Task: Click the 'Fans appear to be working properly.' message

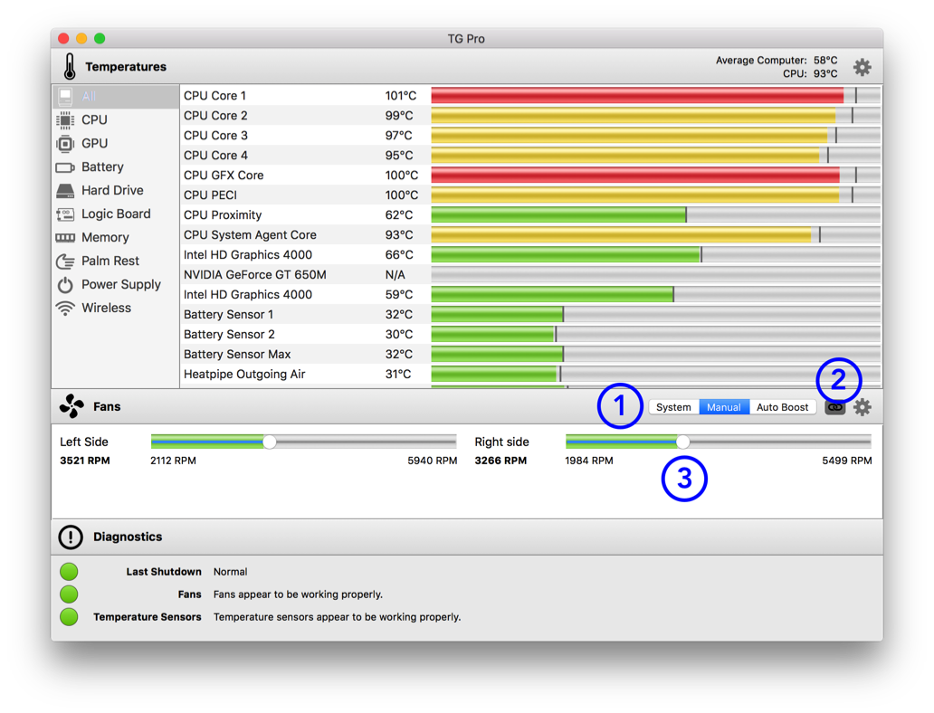Action: (298, 594)
